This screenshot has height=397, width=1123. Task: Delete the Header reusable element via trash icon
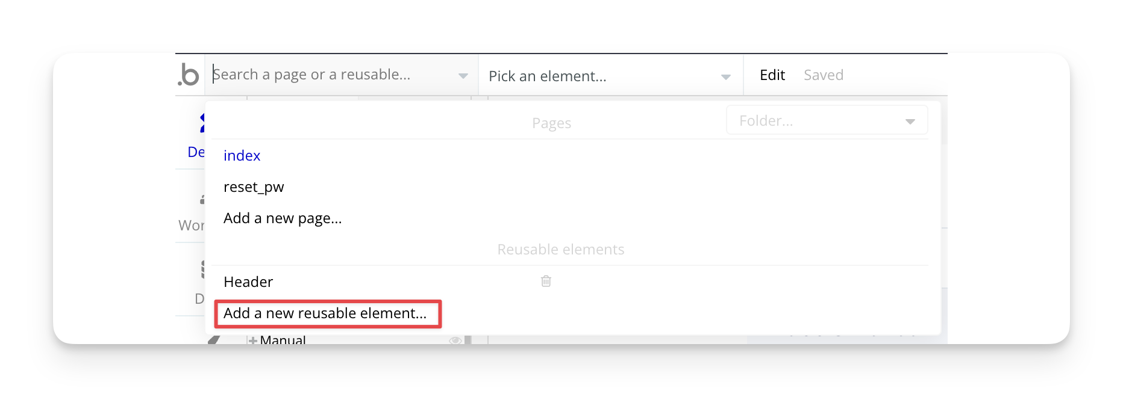[546, 281]
